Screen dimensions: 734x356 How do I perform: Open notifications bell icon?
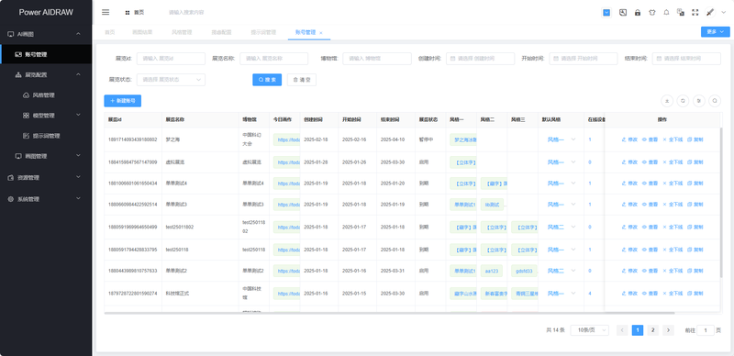click(666, 13)
